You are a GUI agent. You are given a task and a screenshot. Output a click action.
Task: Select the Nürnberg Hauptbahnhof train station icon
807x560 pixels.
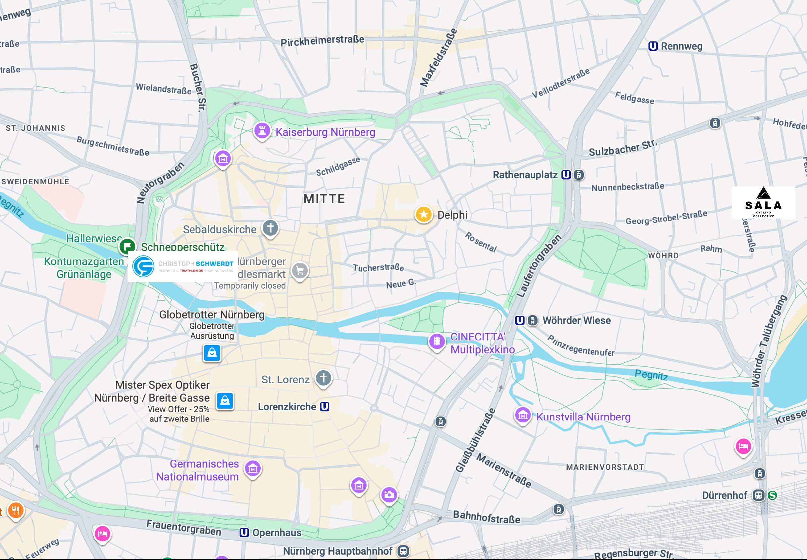coord(403,551)
